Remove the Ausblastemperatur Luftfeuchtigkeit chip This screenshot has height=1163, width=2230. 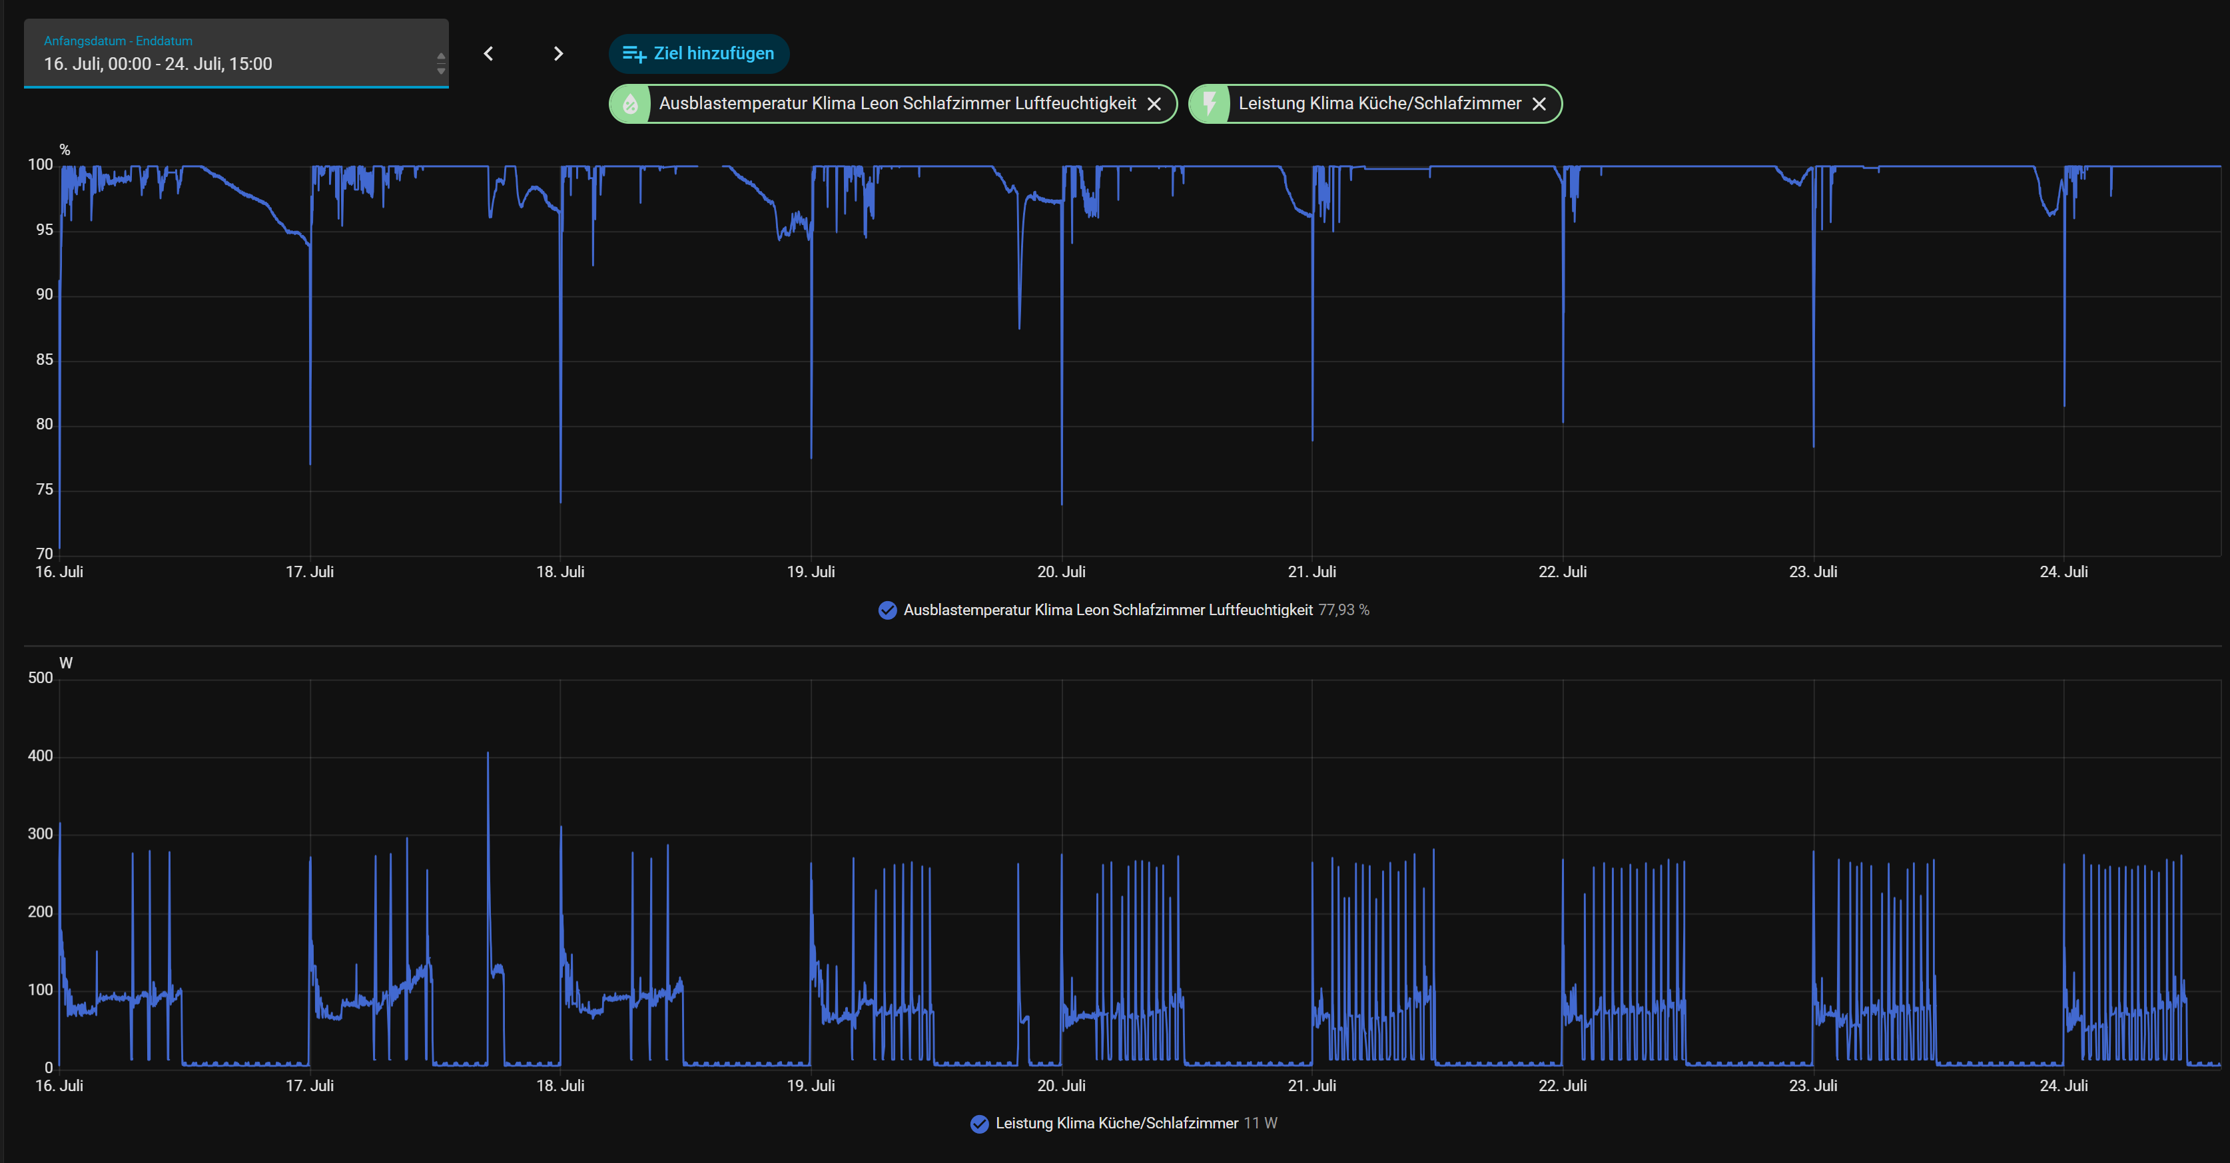[x=1154, y=104]
